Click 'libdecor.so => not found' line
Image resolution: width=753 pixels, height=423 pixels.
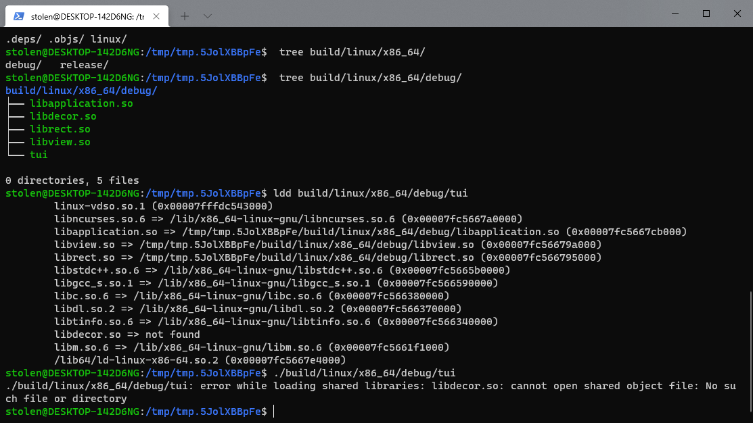click(x=127, y=334)
